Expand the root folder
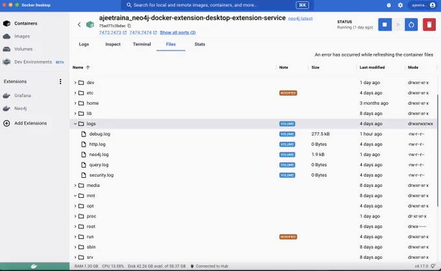441x271 pixels. coord(75,226)
